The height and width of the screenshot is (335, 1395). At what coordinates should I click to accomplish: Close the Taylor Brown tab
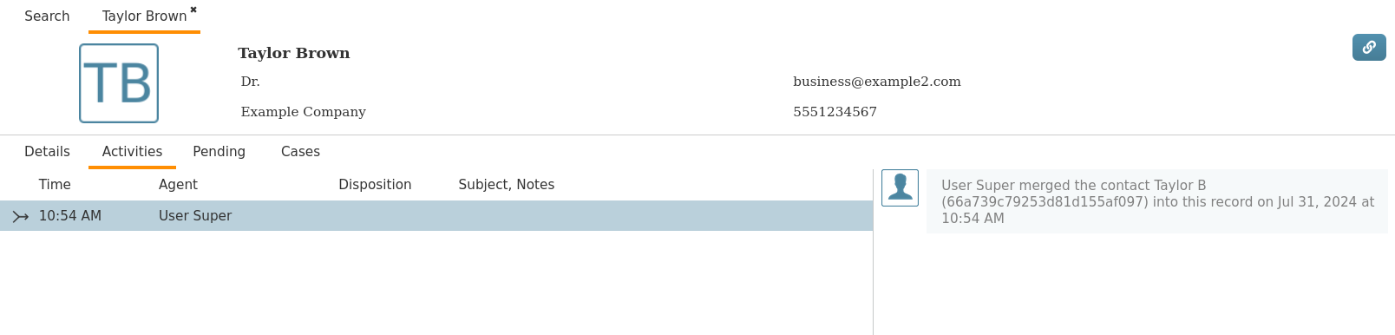click(x=193, y=10)
